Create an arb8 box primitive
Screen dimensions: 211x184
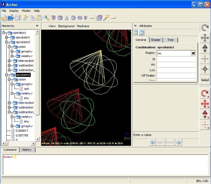point(60,18)
